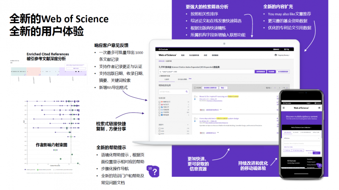Click the purple help question mark badge
The image size is (339, 190).
click(154, 171)
